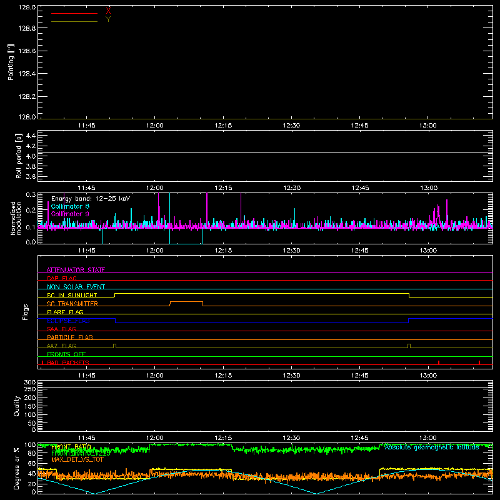The height and width of the screenshot is (500, 500).
Task: Click the GAP_FLAG label
Action: click(61, 278)
